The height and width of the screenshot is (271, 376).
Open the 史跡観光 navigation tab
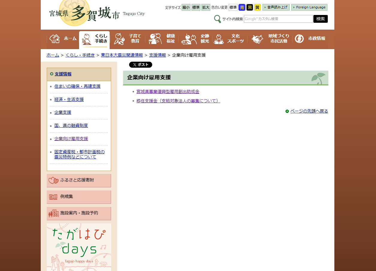point(195,39)
